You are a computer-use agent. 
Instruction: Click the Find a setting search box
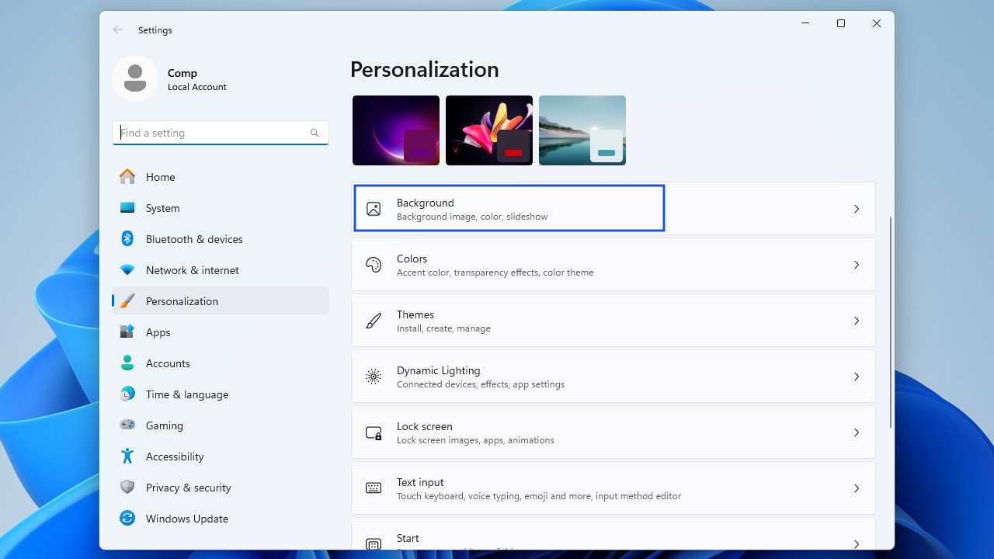click(221, 133)
